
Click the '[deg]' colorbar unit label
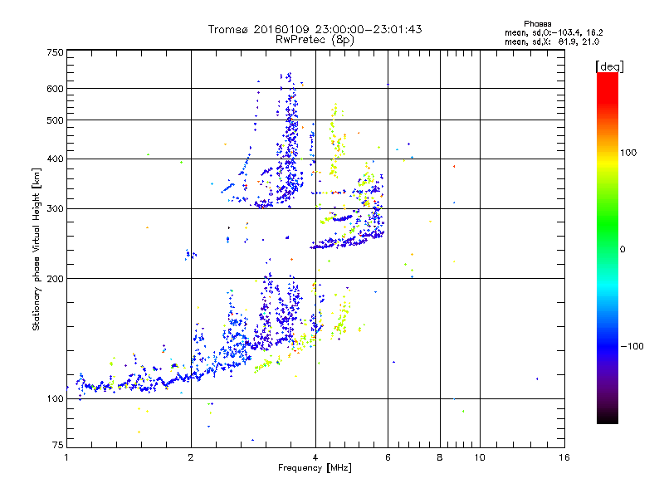pyautogui.click(x=609, y=66)
